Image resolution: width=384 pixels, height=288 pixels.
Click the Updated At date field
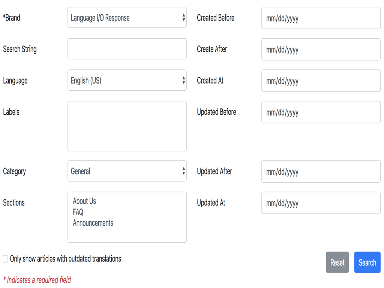(x=321, y=203)
